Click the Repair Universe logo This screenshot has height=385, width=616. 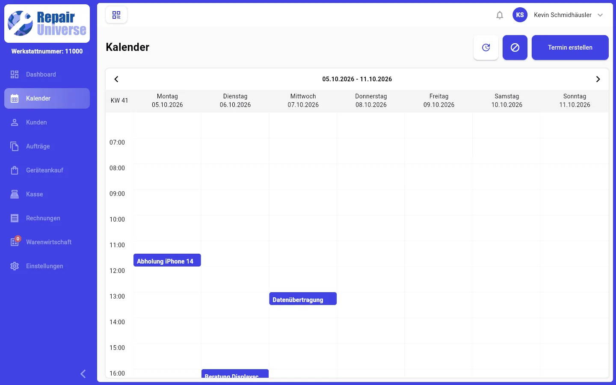(47, 24)
